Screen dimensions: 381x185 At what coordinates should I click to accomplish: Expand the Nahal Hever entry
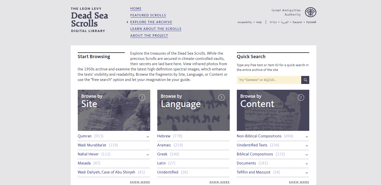[x=148, y=155]
